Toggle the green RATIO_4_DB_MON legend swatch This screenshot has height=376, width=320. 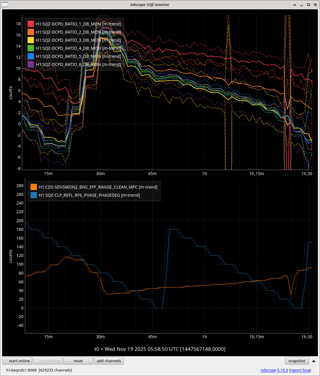pos(31,48)
